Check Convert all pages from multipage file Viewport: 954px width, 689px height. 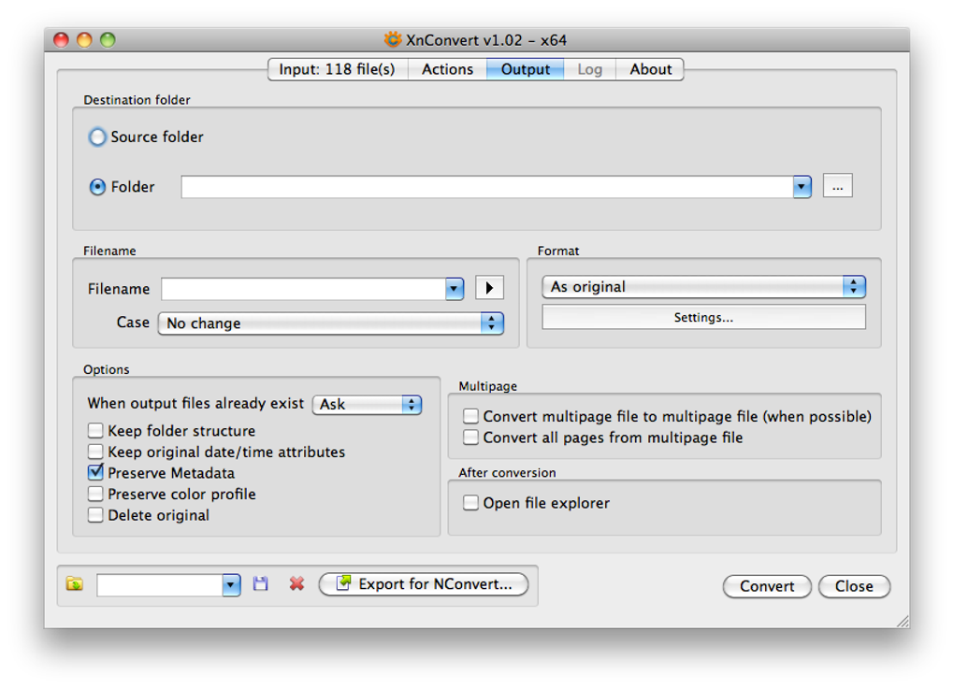coord(470,438)
